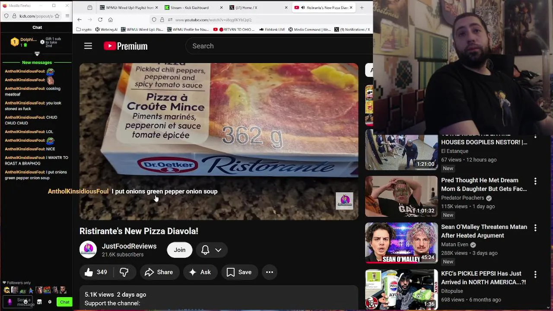Open options for KFC's PICKLE PEPSI video
The width and height of the screenshot is (553, 311).
click(x=535, y=275)
